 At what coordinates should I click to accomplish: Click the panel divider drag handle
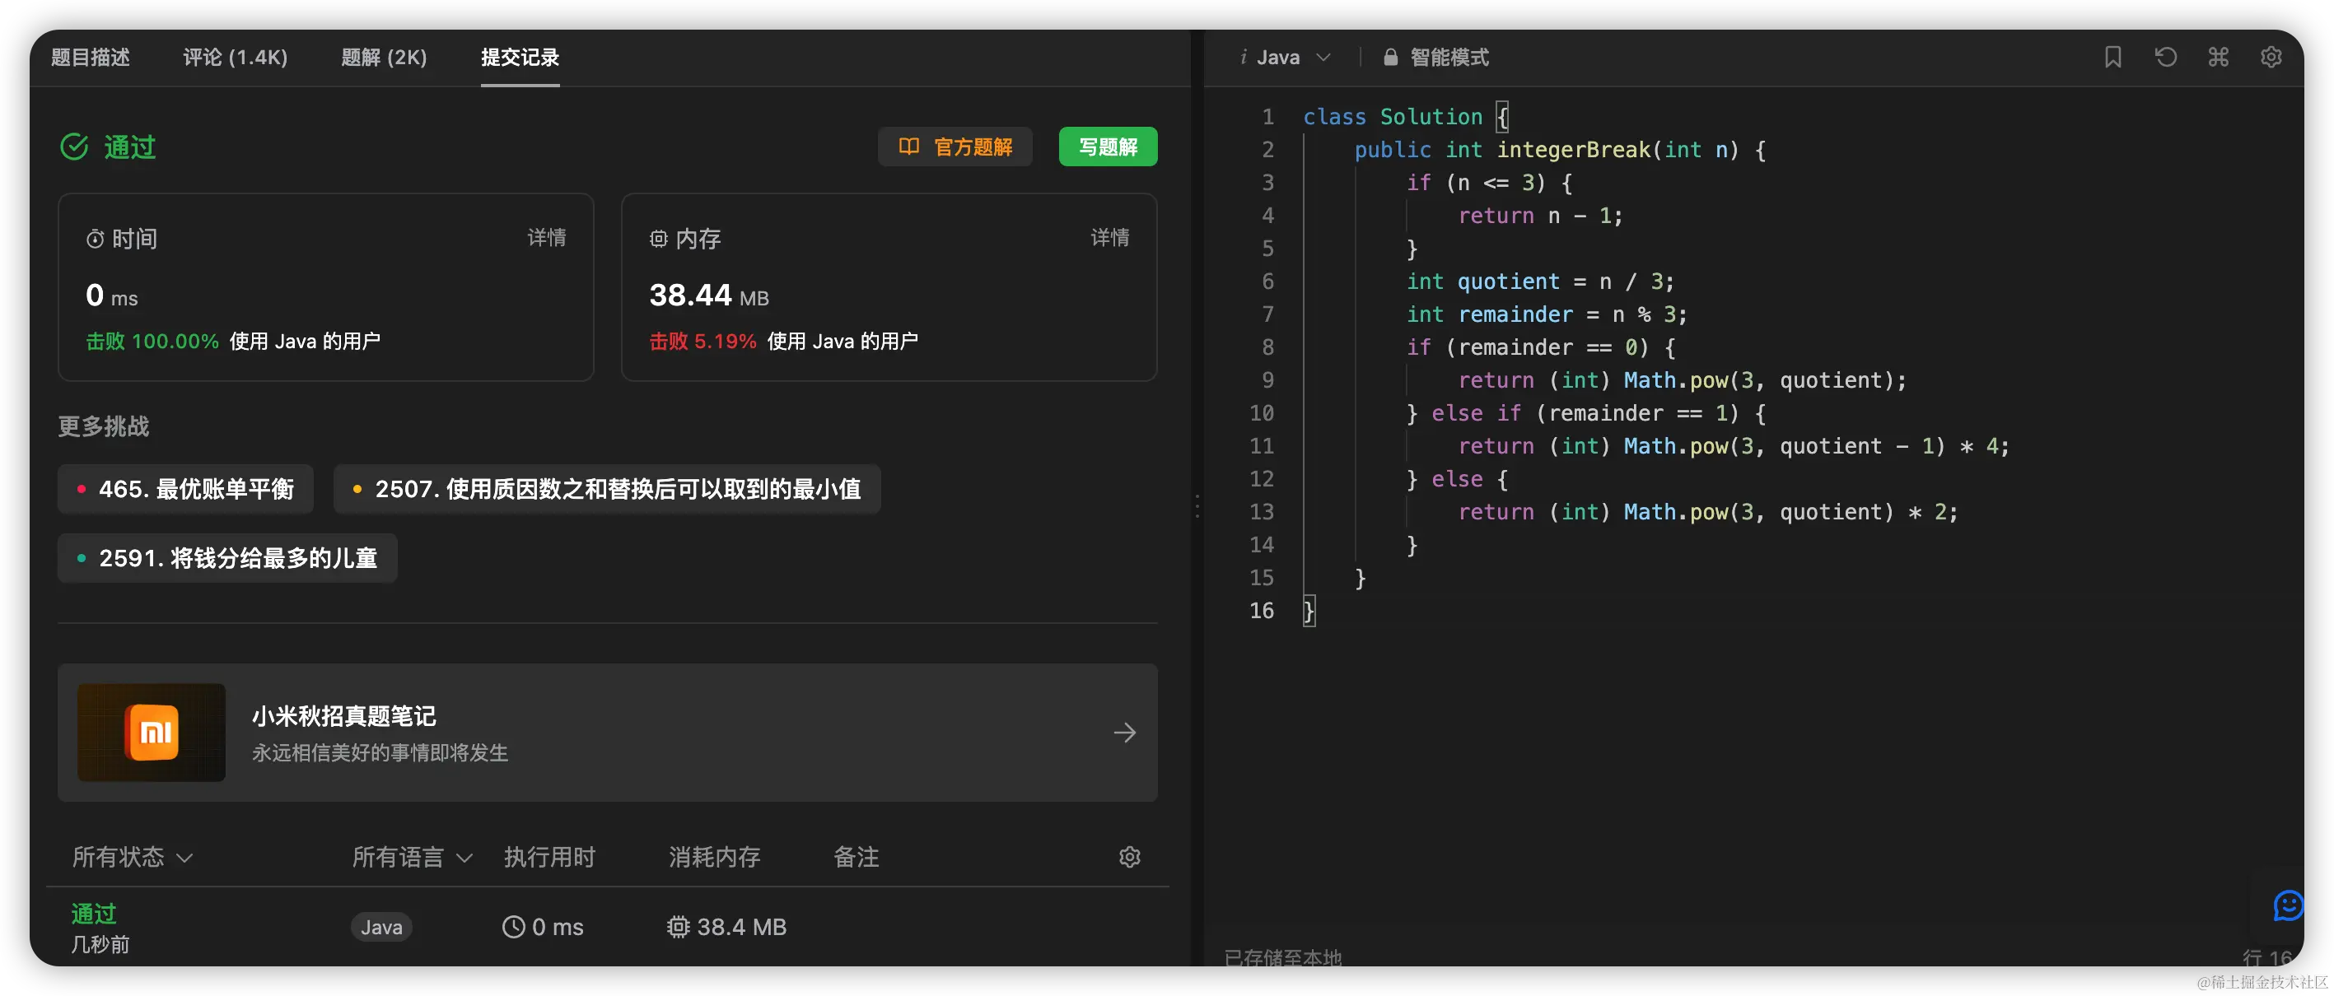pyautogui.click(x=1197, y=505)
